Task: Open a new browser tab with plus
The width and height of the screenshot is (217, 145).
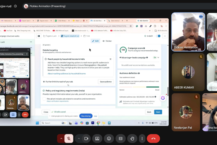Action: click(127, 21)
